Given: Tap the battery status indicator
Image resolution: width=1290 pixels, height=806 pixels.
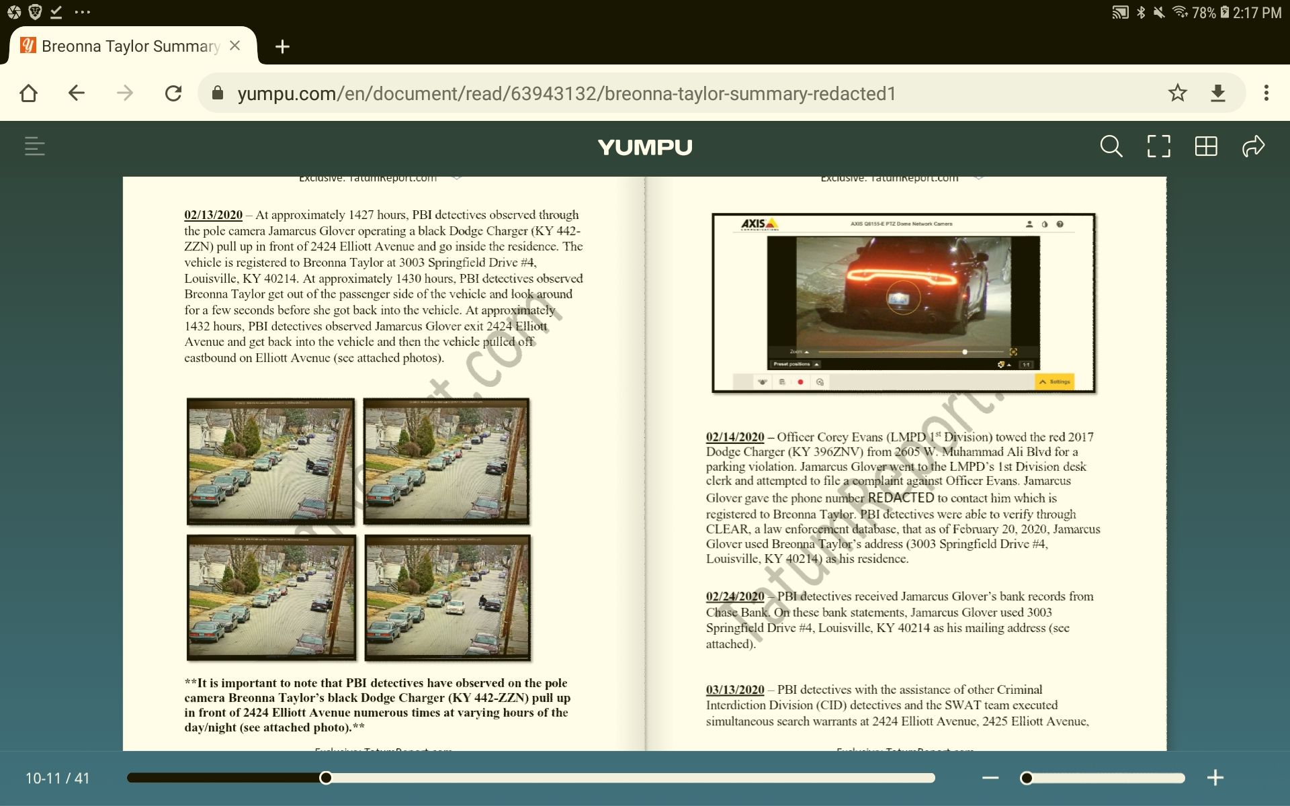Looking at the screenshot, I should click(x=1225, y=12).
